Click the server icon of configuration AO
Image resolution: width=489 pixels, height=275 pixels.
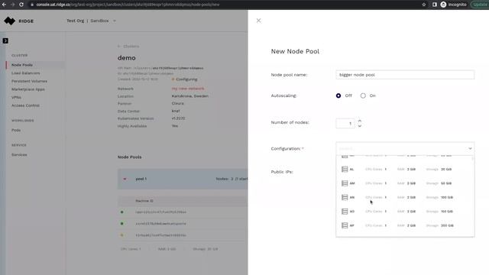pyautogui.click(x=345, y=212)
